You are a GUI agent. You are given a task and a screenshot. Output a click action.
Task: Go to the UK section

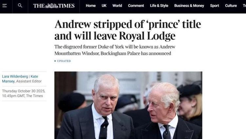click(x=104, y=6)
